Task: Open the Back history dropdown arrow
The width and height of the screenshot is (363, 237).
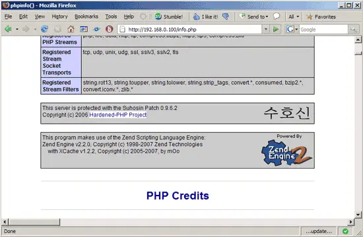Action: (x=17, y=30)
